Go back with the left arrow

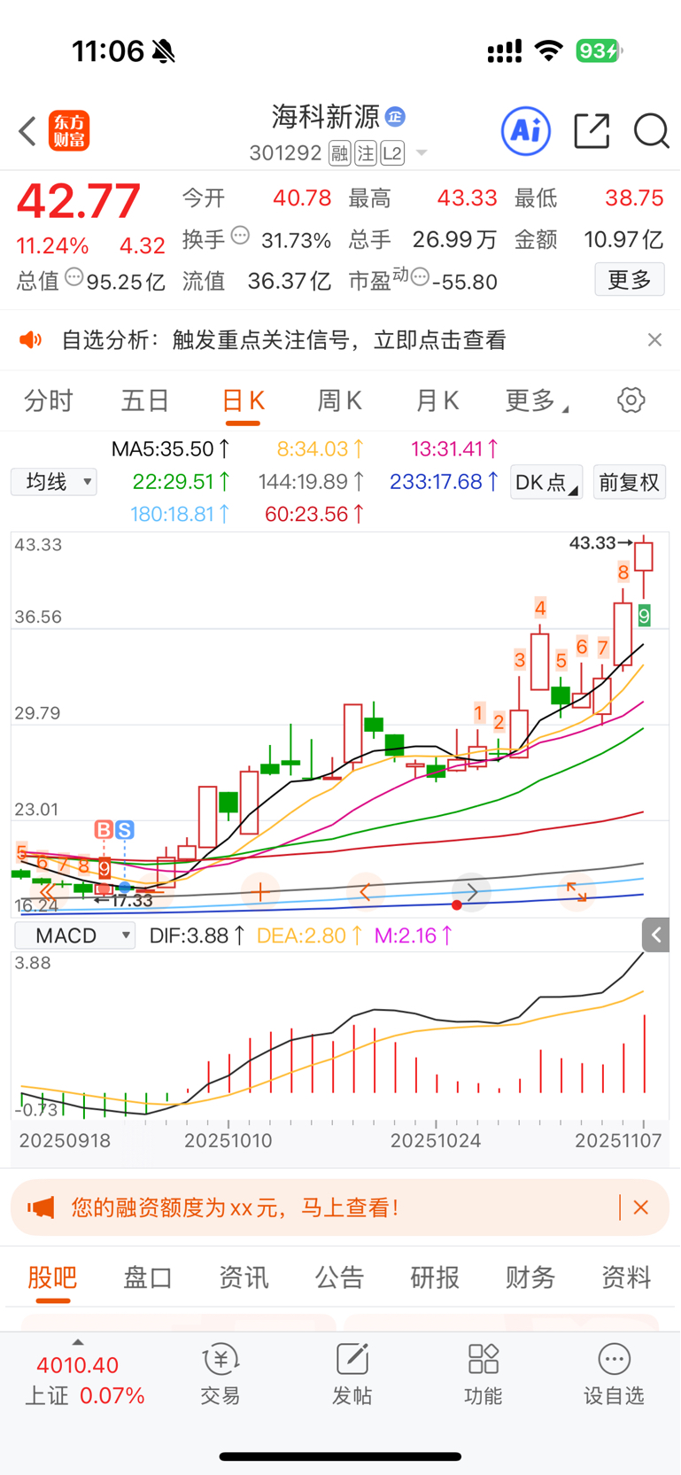(x=27, y=131)
